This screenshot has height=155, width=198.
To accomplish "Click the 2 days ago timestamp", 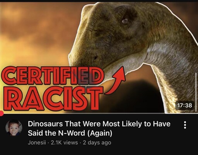I will click(97, 143).
